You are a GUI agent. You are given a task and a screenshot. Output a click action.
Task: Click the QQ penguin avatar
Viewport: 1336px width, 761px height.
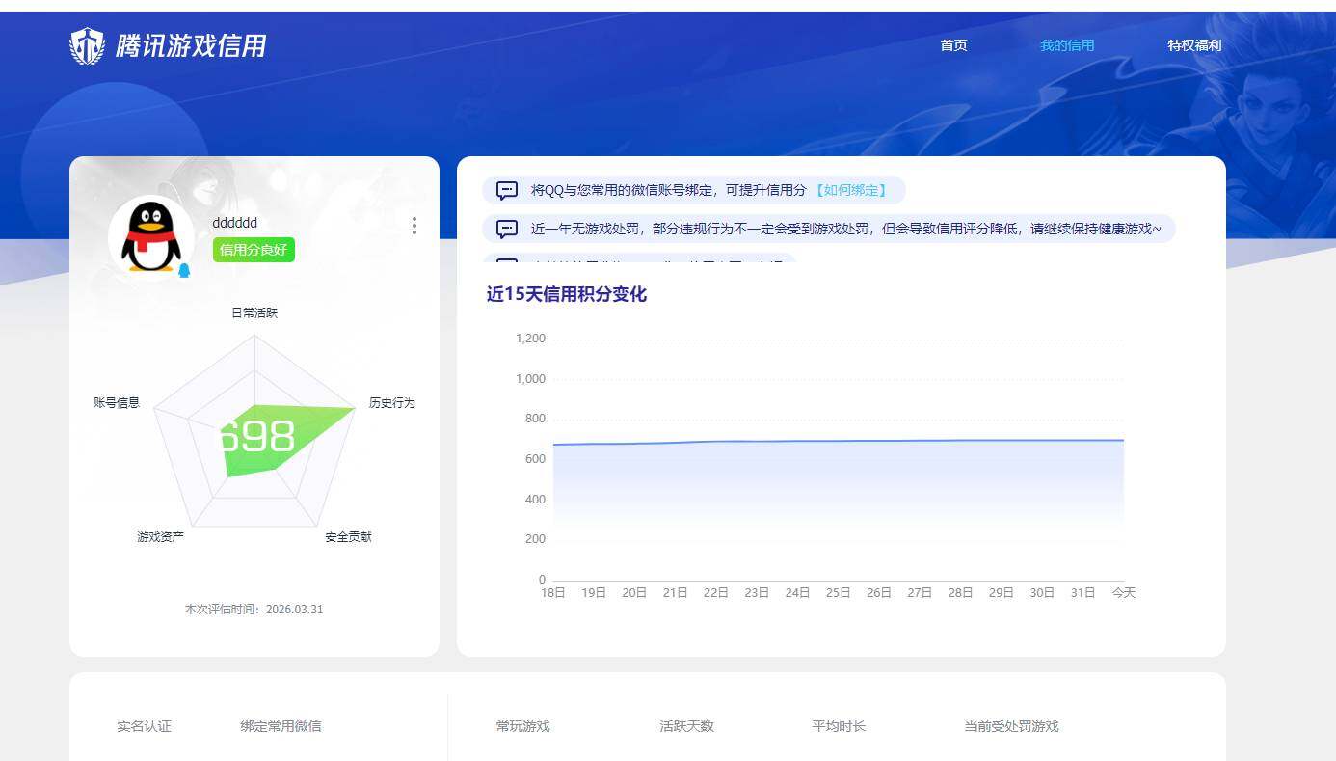click(x=151, y=237)
